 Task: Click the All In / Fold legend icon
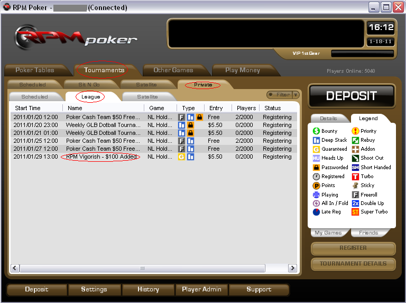coord(316,203)
